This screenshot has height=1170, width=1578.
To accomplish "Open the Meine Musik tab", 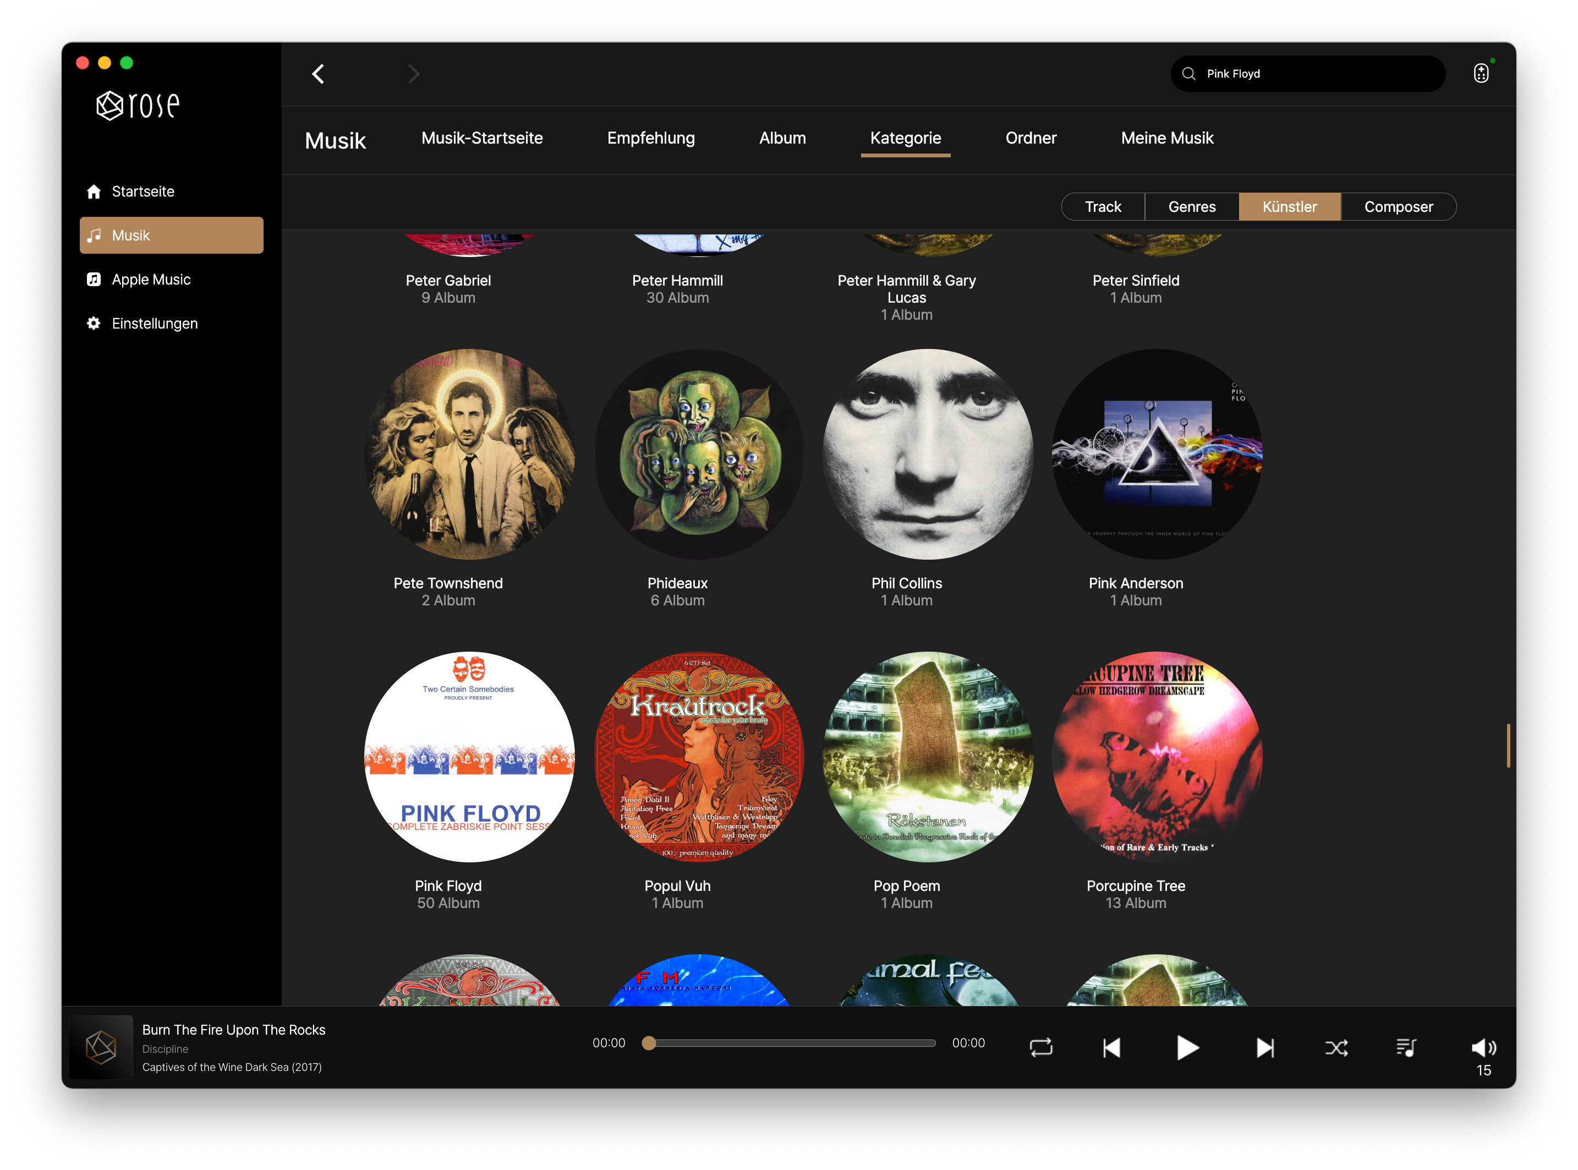I will click(x=1166, y=138).
